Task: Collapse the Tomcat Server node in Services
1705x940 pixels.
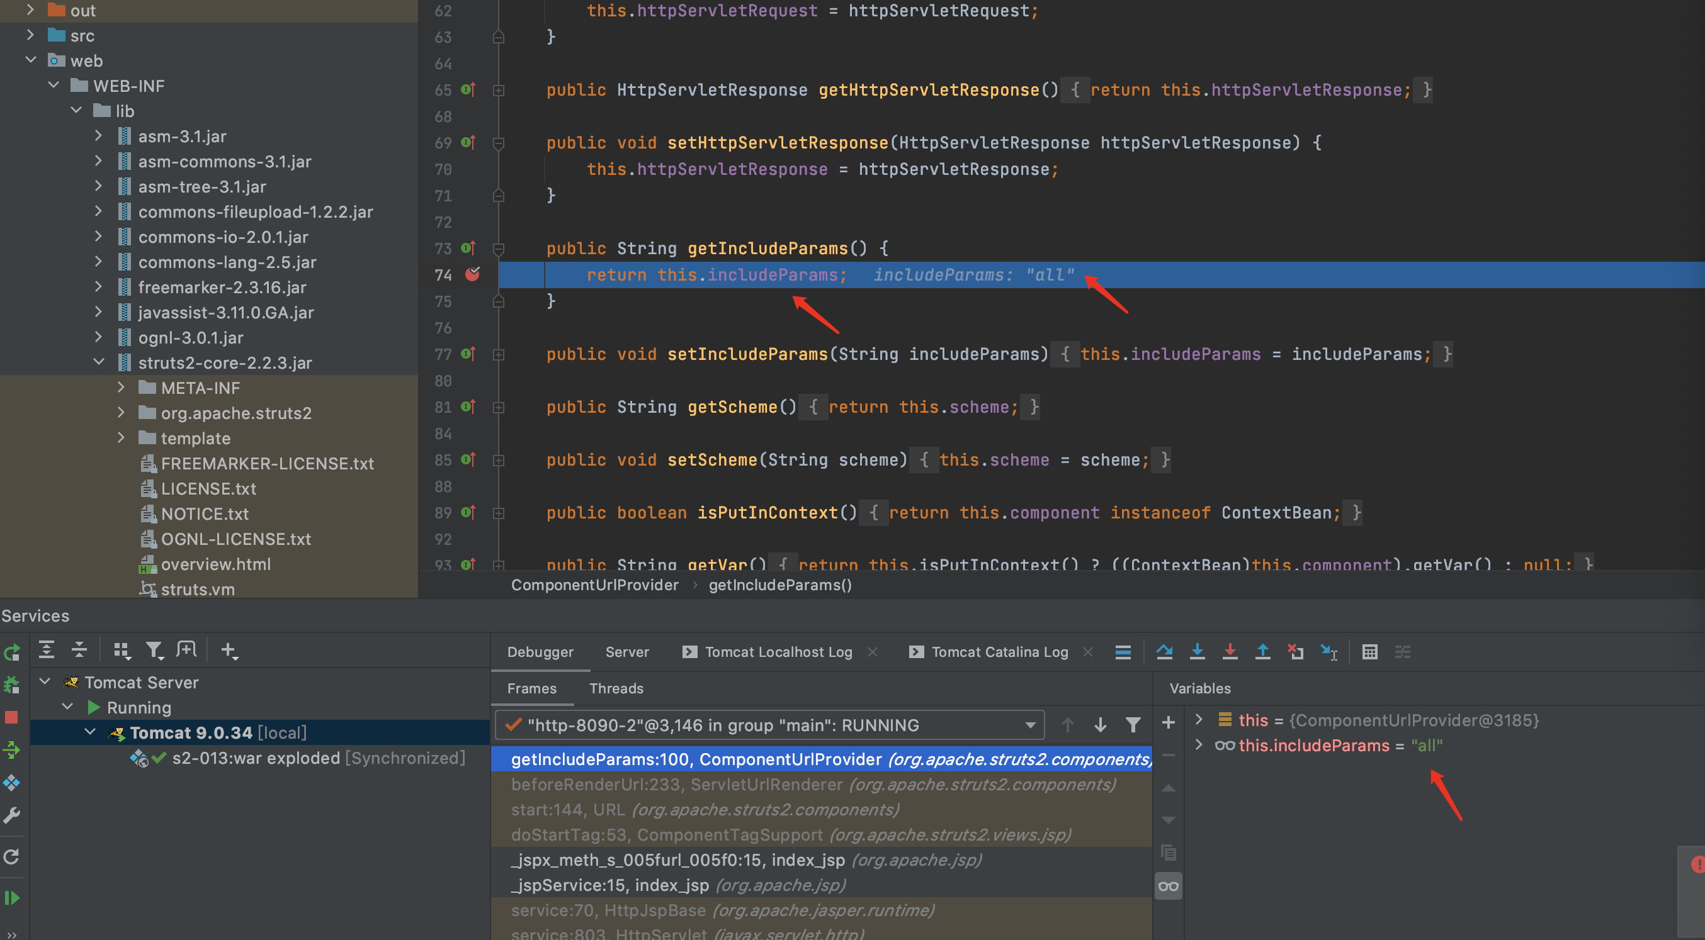Action: coord(45,681)
